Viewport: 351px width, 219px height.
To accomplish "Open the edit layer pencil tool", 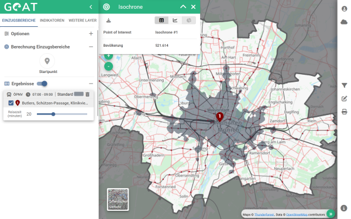I will (x=345, y=99).
